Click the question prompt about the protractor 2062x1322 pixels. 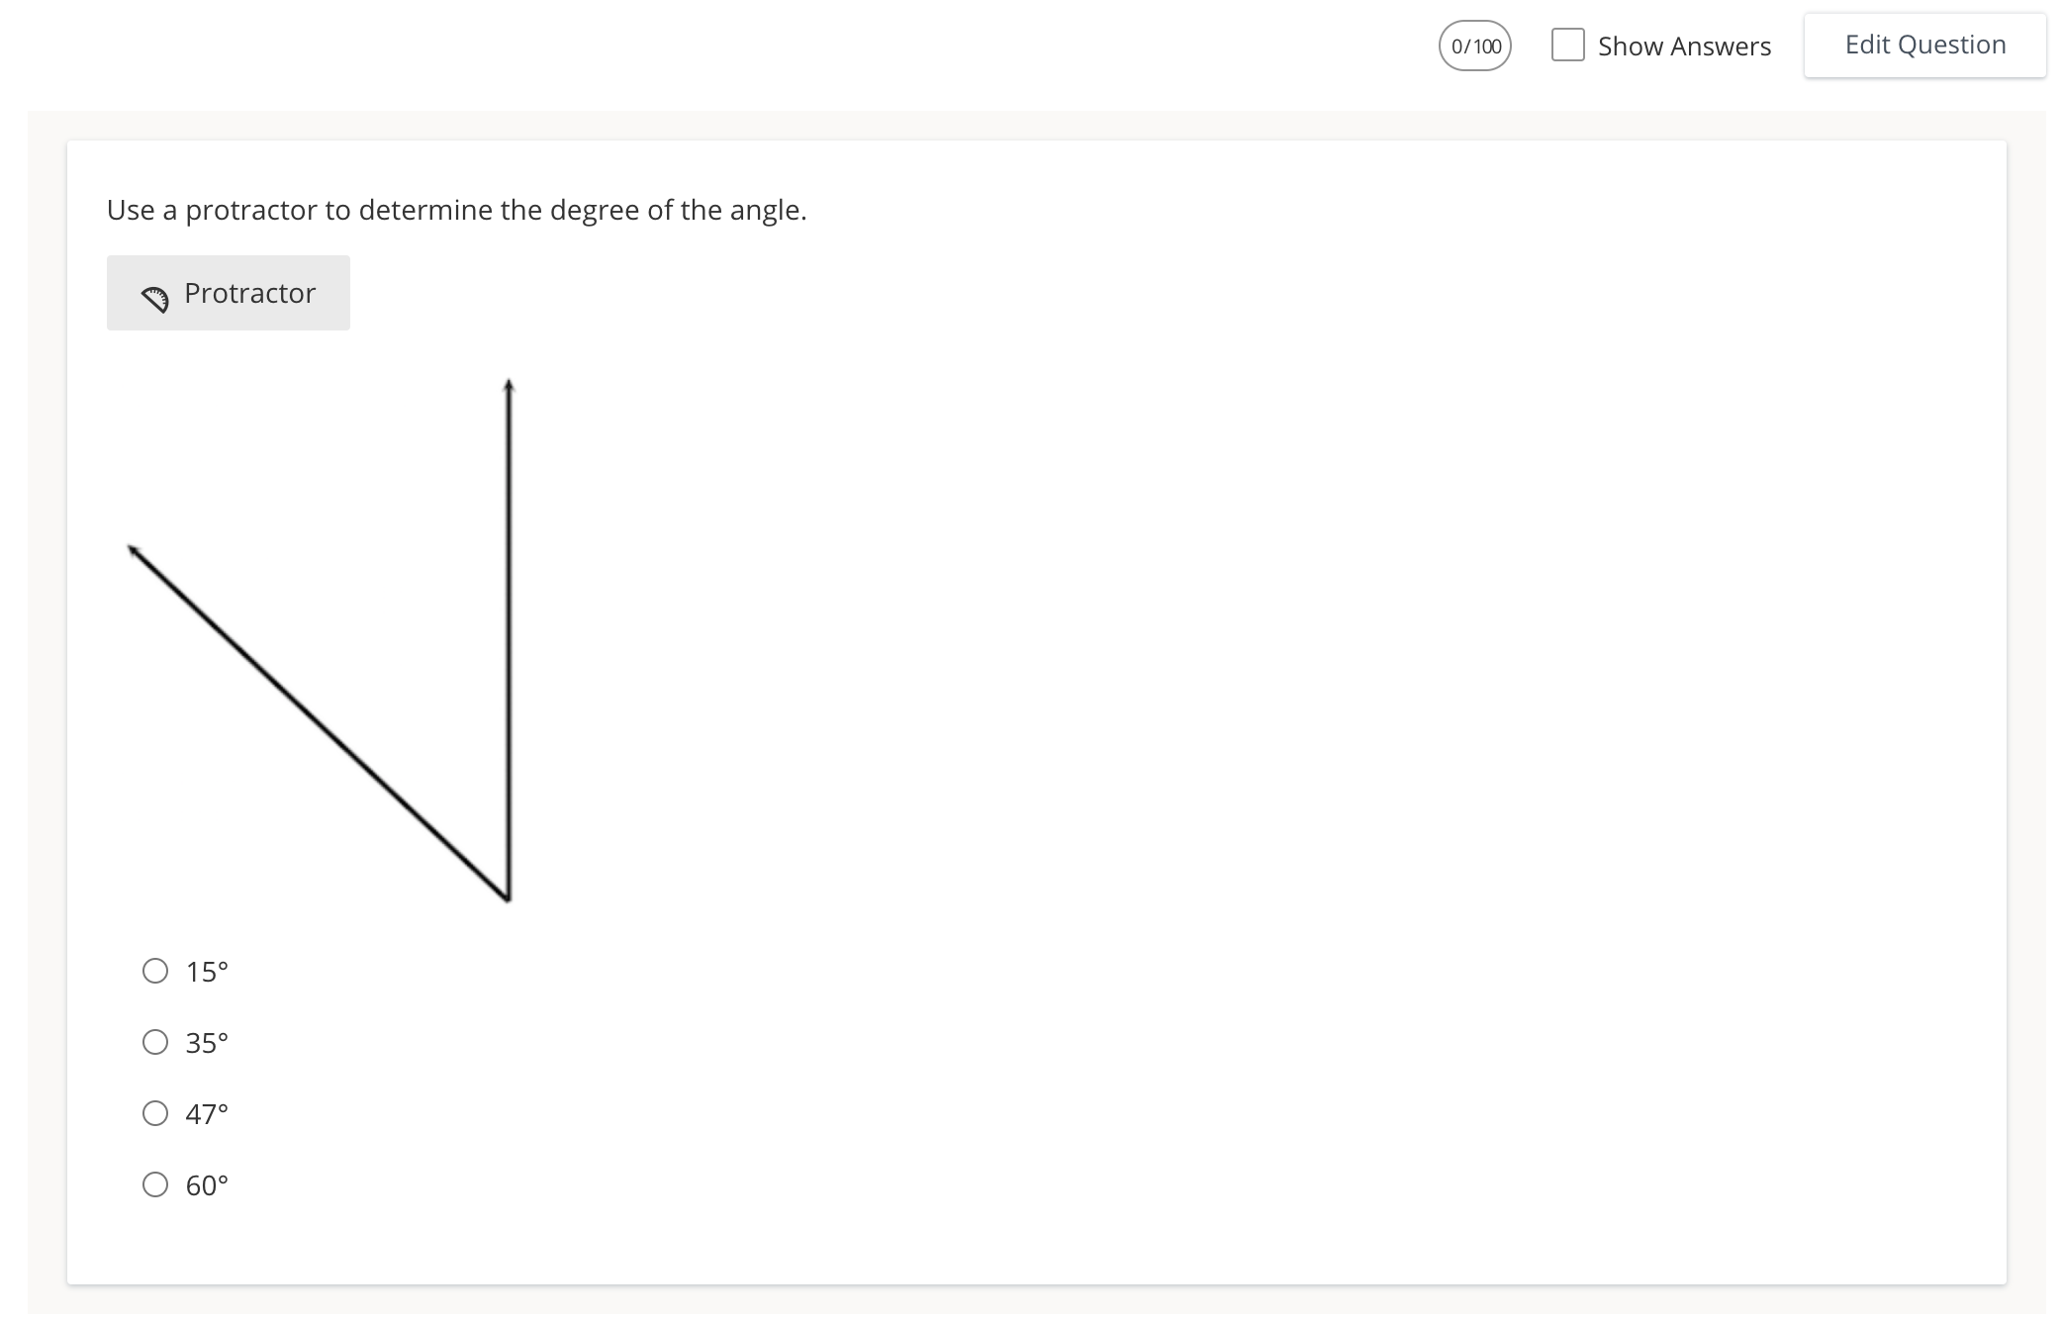[456, 210]
